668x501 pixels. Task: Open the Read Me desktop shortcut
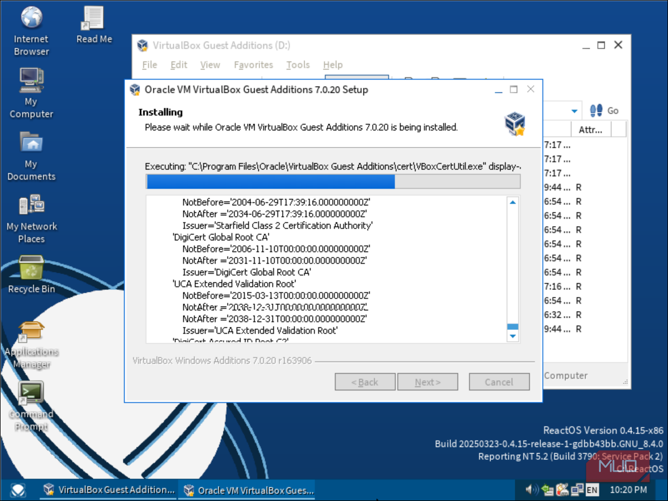(x=94, y=26)
